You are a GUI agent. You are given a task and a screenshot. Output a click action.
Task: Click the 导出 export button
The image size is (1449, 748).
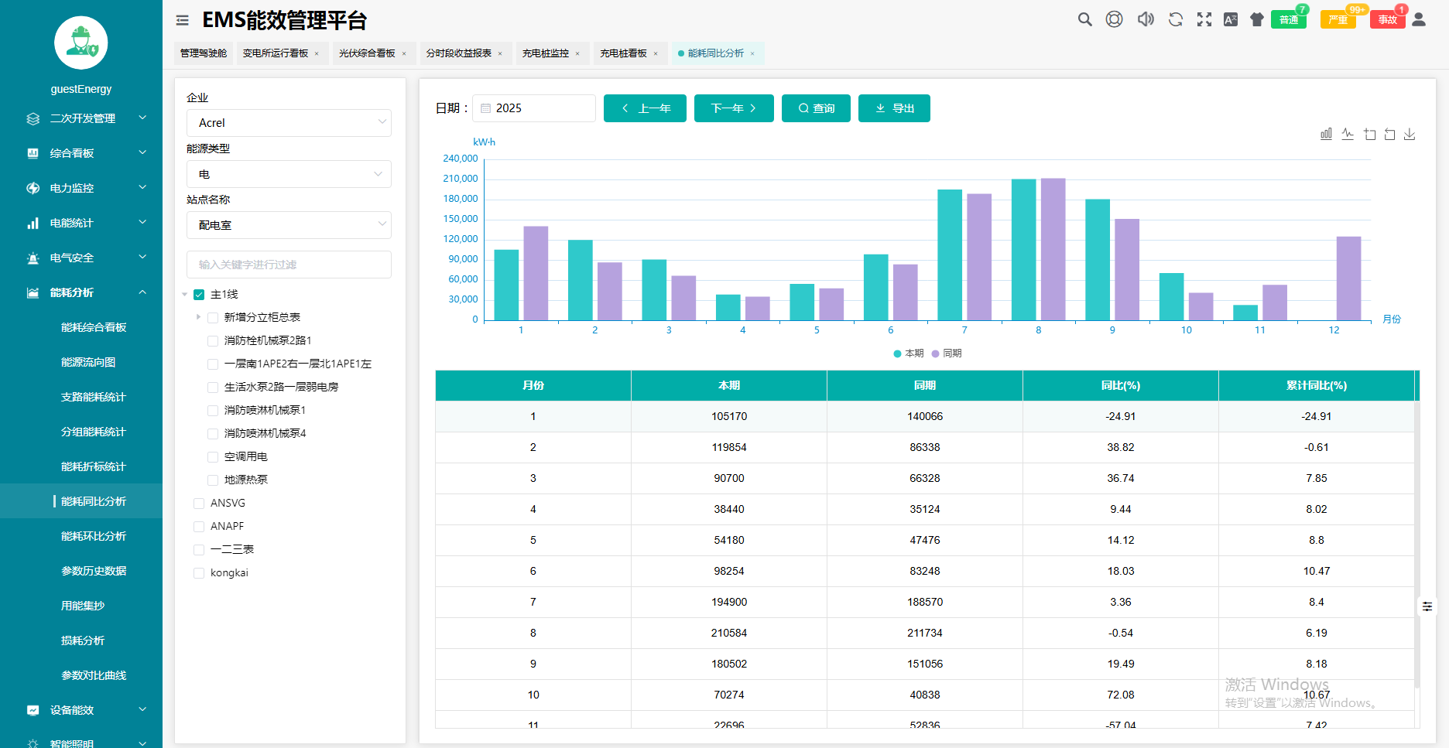pos(894,108)
